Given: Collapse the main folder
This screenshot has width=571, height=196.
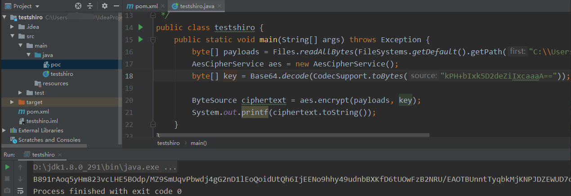Looking at the screenshot, I should [21, 46].
